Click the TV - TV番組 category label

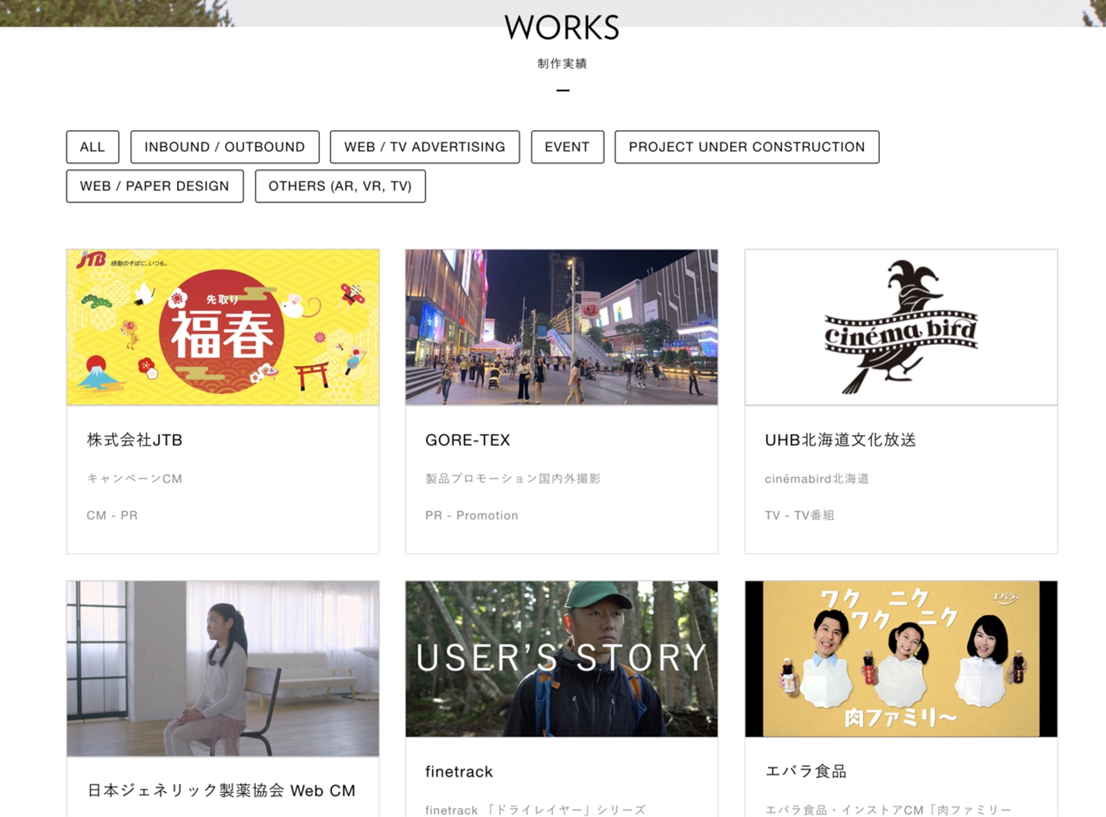(799, 516)
